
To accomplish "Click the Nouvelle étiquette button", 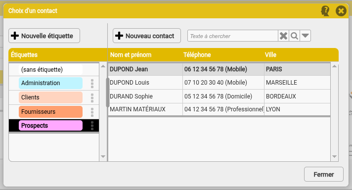I will (x=44, y=36).
